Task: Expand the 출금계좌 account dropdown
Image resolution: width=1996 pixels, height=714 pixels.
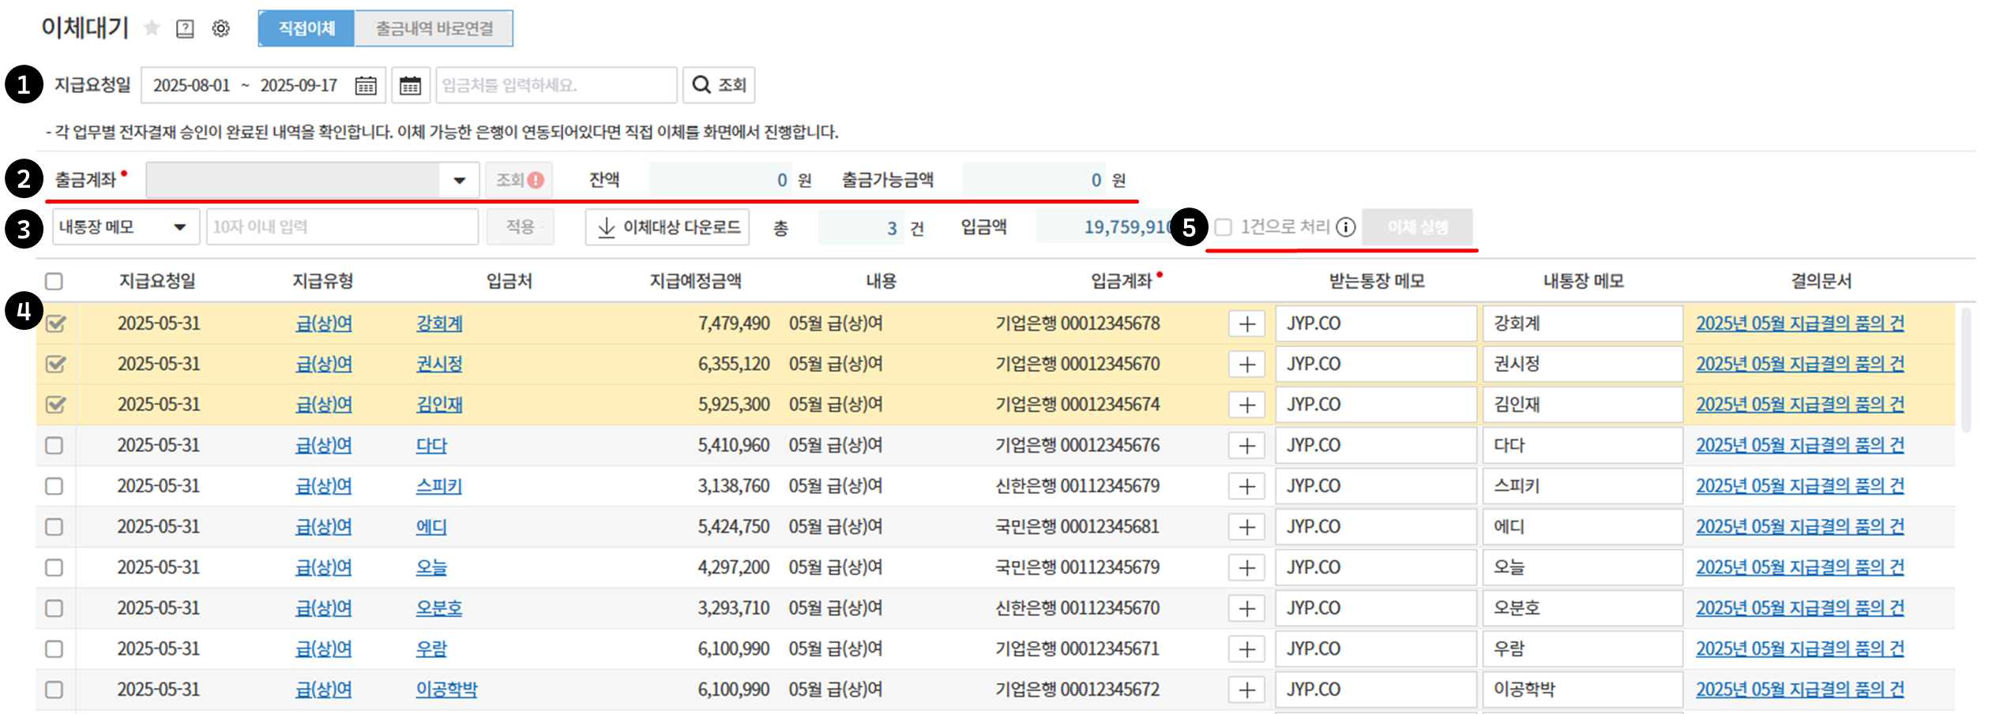Action: pyautogui.click(x=459, y=181)
